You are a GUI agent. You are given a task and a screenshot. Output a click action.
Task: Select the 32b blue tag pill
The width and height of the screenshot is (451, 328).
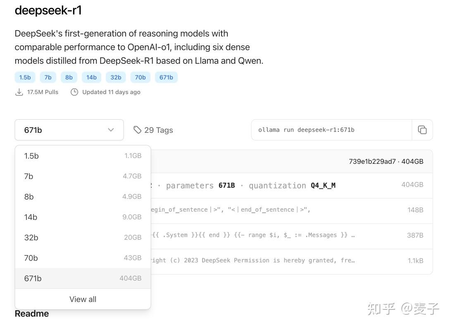[x=115, y=77]
